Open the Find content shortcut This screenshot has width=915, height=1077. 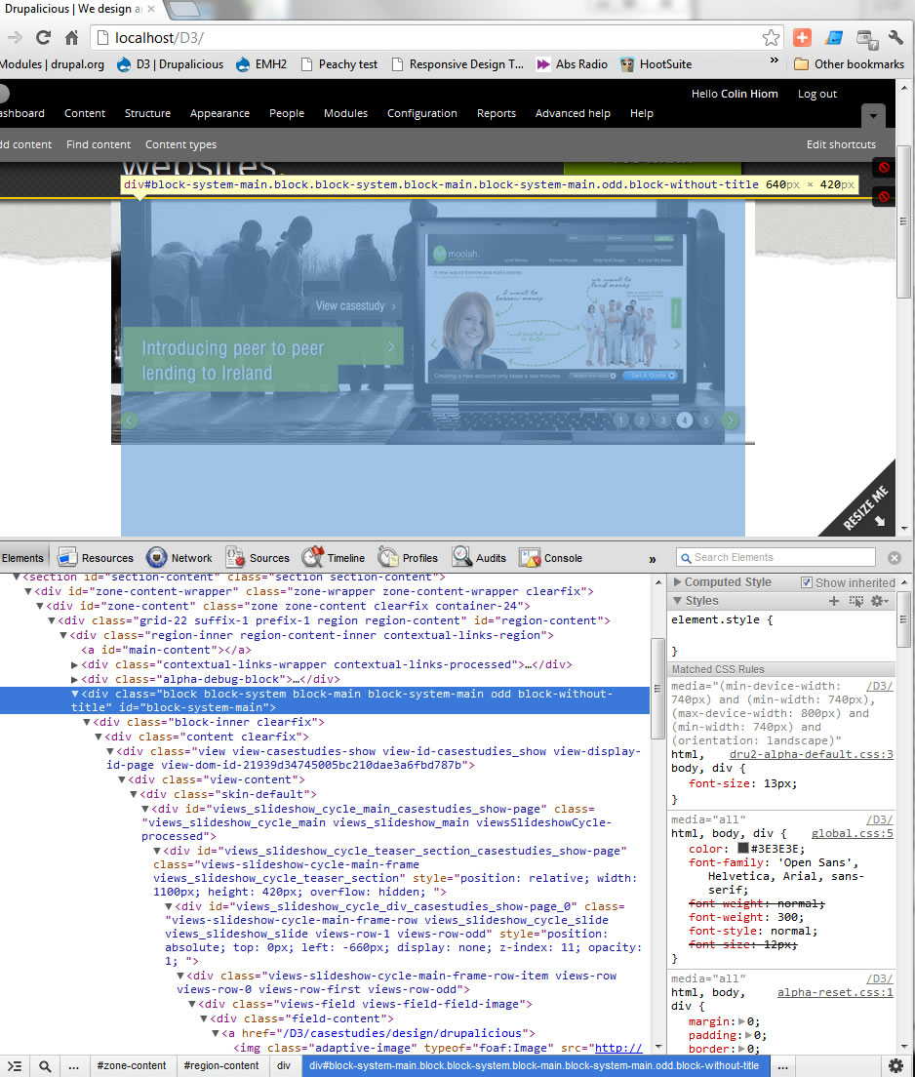tap(99, 144)
